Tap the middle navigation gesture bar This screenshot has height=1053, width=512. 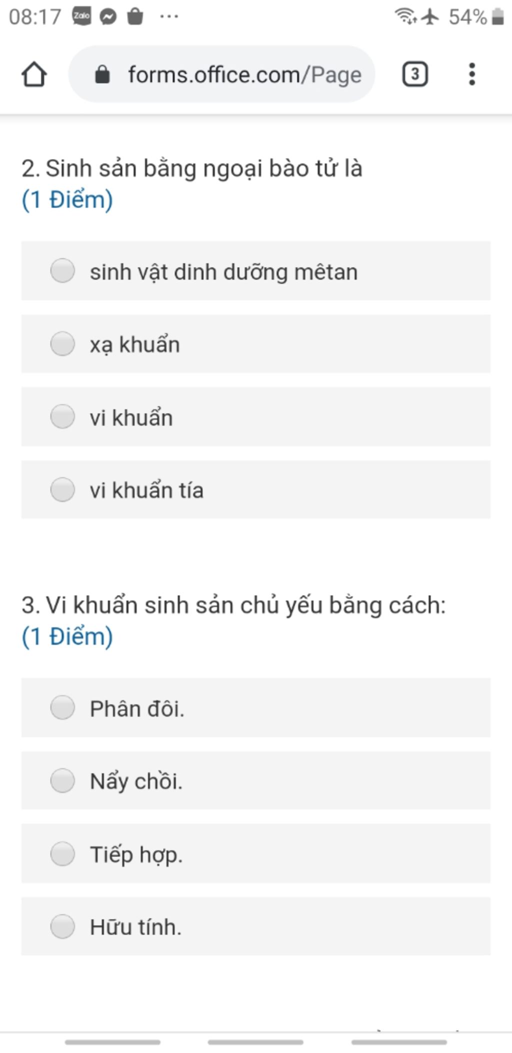click(x=255, y=1042)
